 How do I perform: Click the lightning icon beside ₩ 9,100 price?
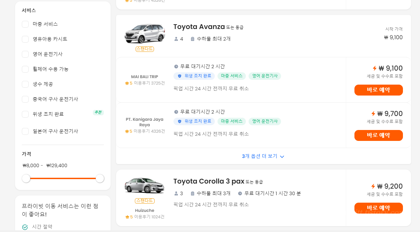coord(375,68)
